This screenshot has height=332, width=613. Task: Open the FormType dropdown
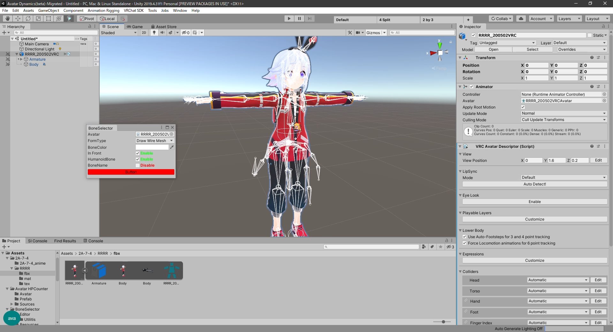(155, 141)
